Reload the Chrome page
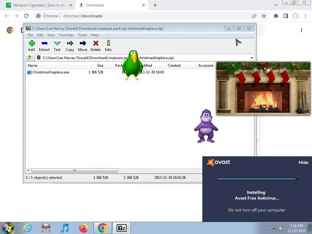This screenshot has width=312, height=234. click(26, 16)
